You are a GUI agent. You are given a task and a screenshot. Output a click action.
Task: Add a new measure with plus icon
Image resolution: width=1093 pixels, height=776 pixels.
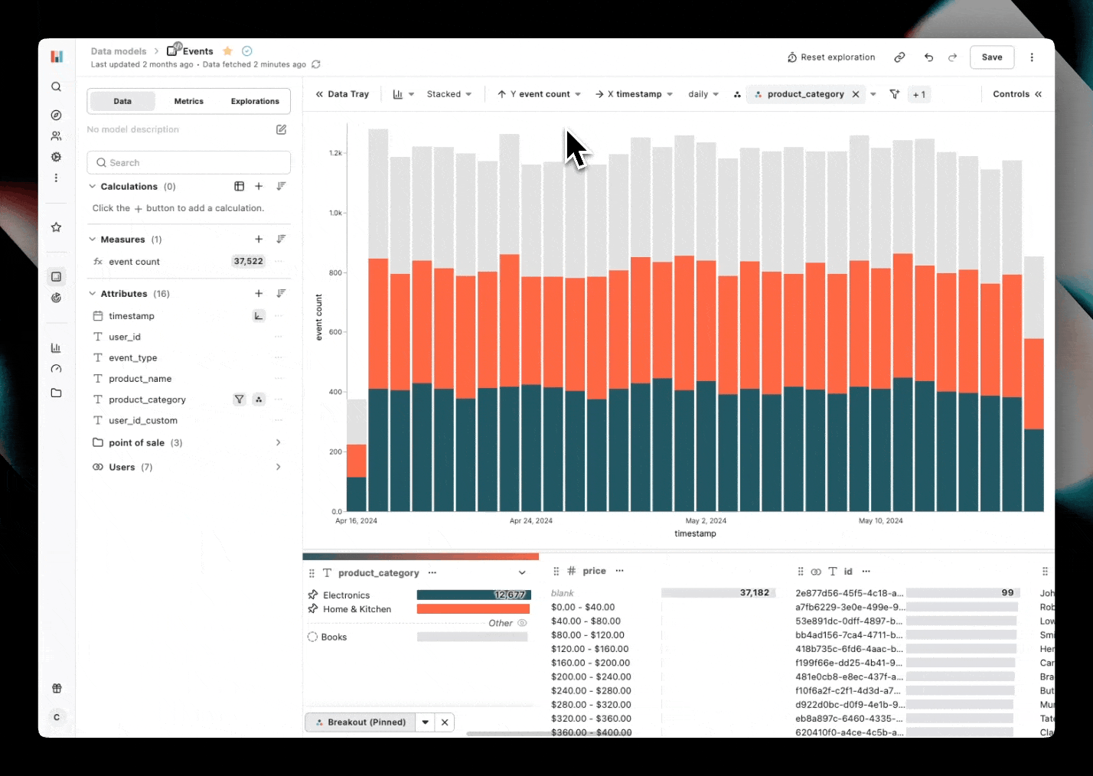pyautogui.click(x=259, y=239)
